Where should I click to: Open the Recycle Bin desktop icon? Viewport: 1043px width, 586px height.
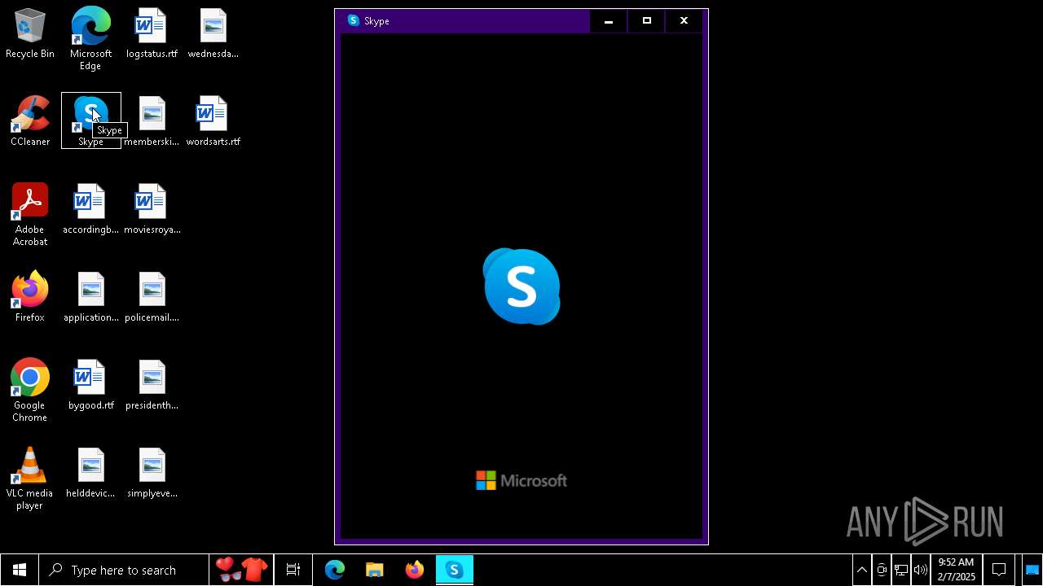pos(30,34)
